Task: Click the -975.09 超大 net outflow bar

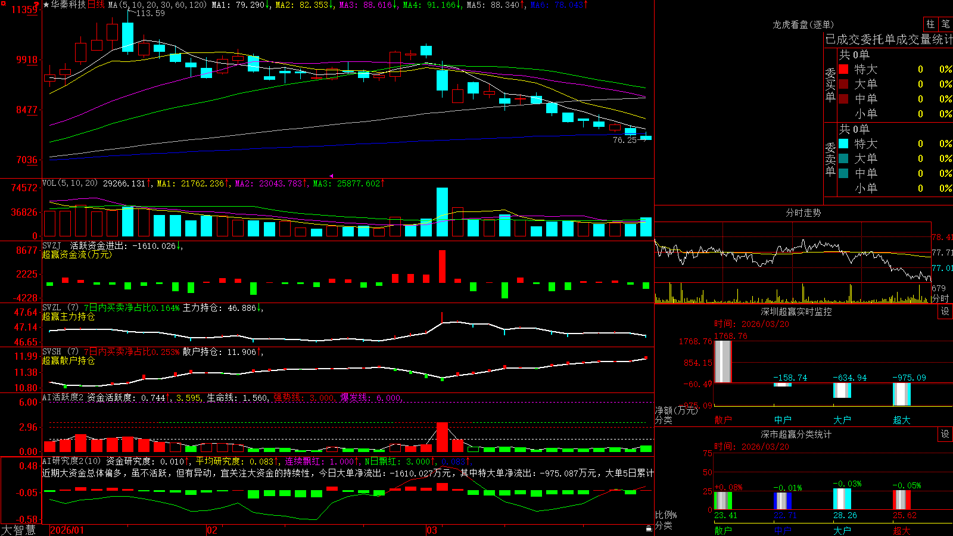Action: (x=902, y=394)
